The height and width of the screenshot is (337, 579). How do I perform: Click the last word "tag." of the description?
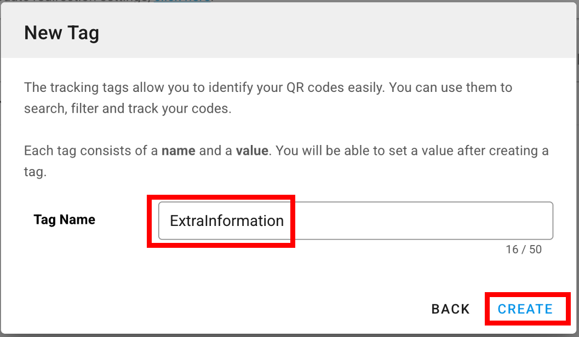click(35, 172)
